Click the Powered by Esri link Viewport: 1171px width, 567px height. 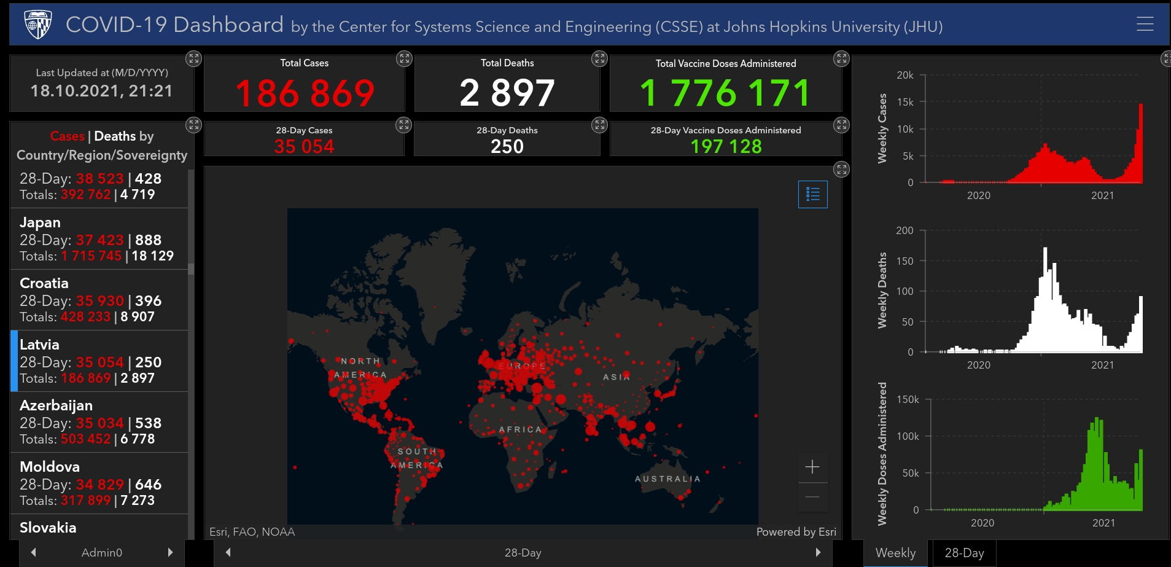[x=796, y=532]
